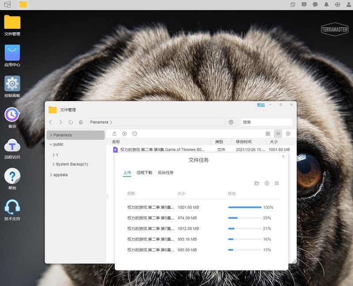Expand the appdata folder in sidebar
Image resolution: width=353 pixels, height=286 pixels.
tap(51, 175)
